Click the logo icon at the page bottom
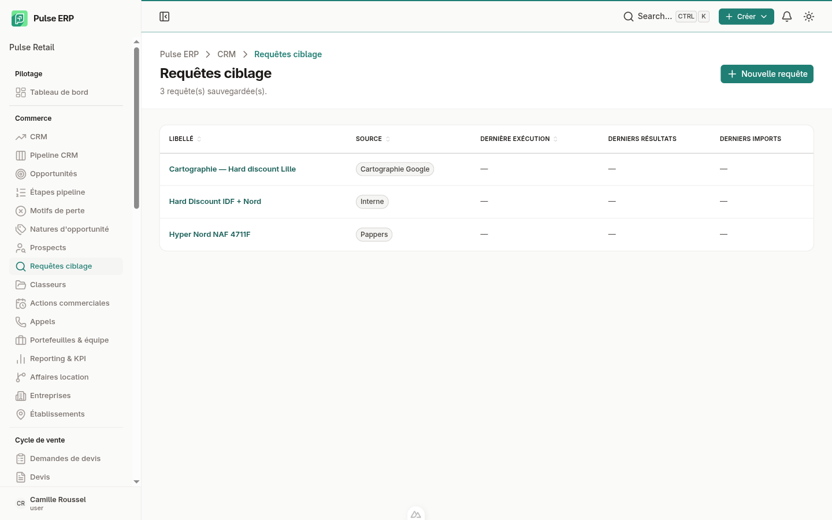Image resolution: width=832 pixels, height=520 pixels. [416, 514]
